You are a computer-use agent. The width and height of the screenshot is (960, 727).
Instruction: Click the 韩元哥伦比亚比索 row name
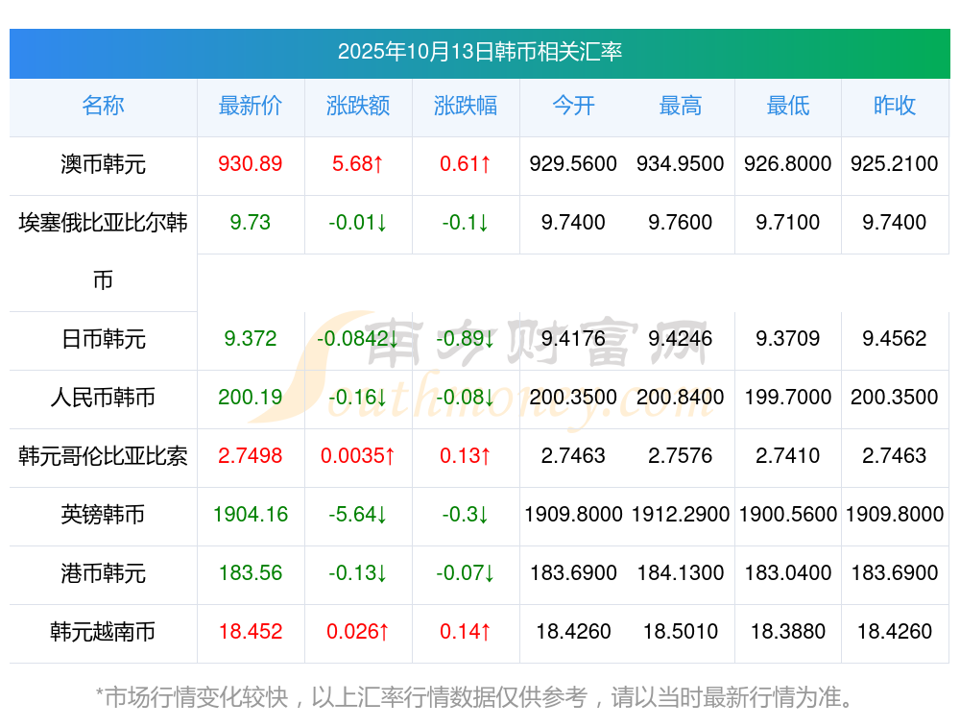pos(103,456)
